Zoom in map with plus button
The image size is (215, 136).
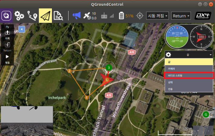pos(198,131)
